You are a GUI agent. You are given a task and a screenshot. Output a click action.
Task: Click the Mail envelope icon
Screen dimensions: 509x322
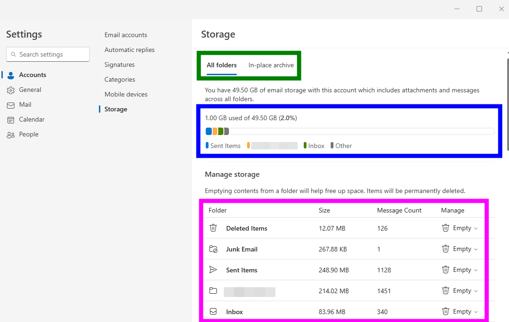point(11,104)
